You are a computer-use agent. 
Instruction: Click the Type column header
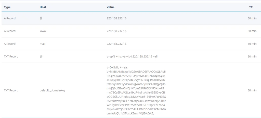[x=7, y=7]
